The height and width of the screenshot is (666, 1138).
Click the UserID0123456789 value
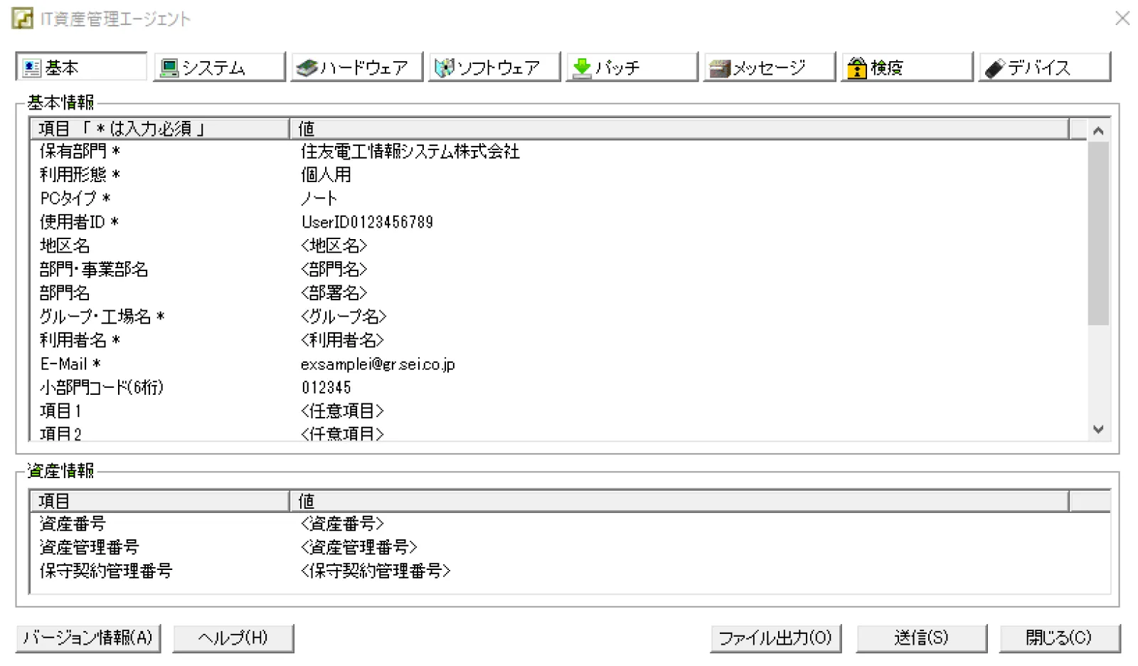tap(367, 222)
